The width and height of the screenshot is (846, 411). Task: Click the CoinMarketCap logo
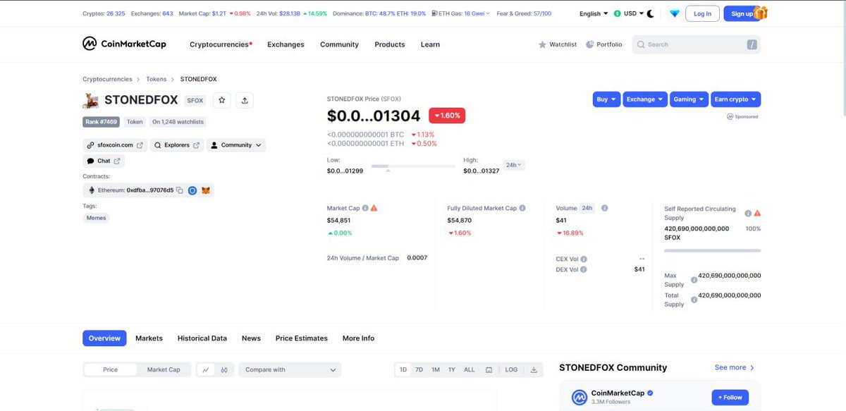pos(124,44)
